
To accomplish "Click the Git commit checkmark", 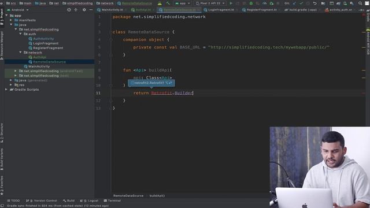I will pyautogui.click(x=301, y=3).
